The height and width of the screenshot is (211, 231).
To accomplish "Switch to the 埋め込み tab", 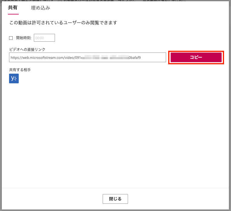I will pyautogui.click(x=40, y=8).
